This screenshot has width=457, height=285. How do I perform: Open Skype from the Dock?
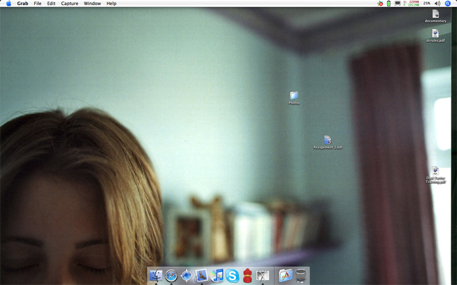point(232,275)
